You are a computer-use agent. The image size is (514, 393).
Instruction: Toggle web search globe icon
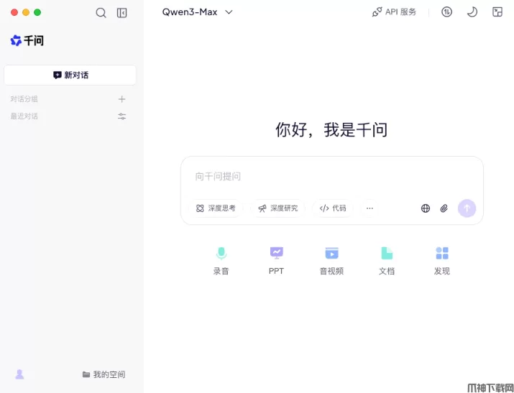click(426, 208)
